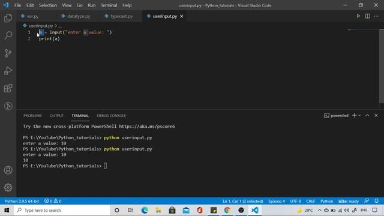
Task: Change the line ending via CRLF
Action: [311, 201]
